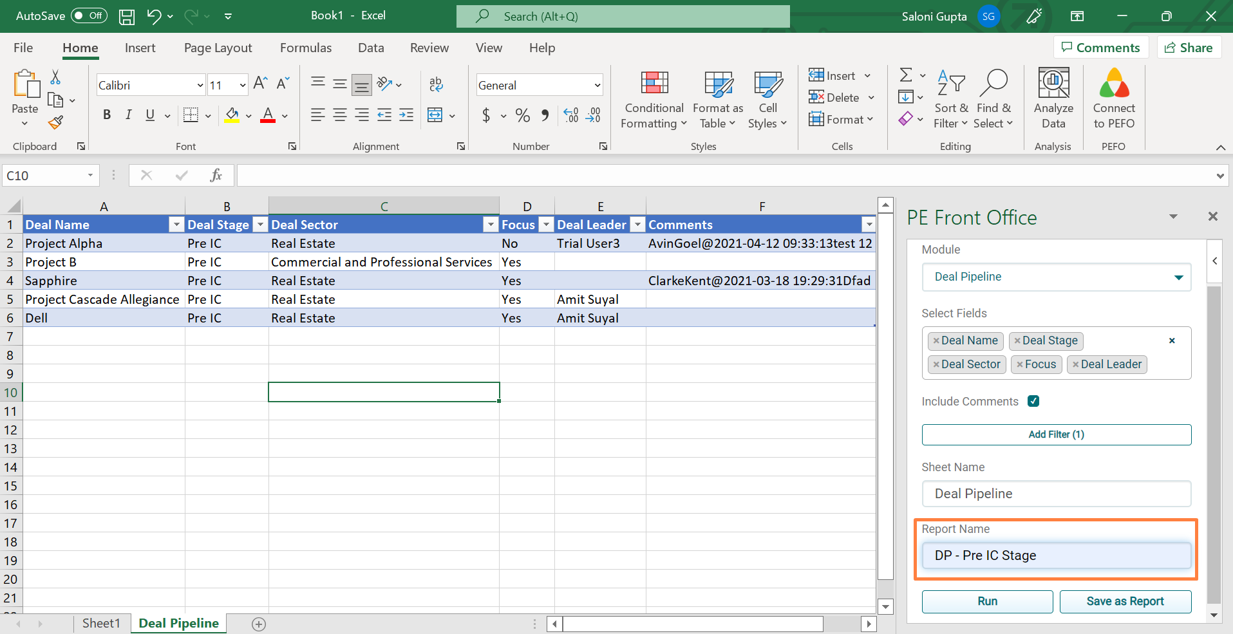
Task: Open the Page Layout ribbon tab
Action: (218, 48)
